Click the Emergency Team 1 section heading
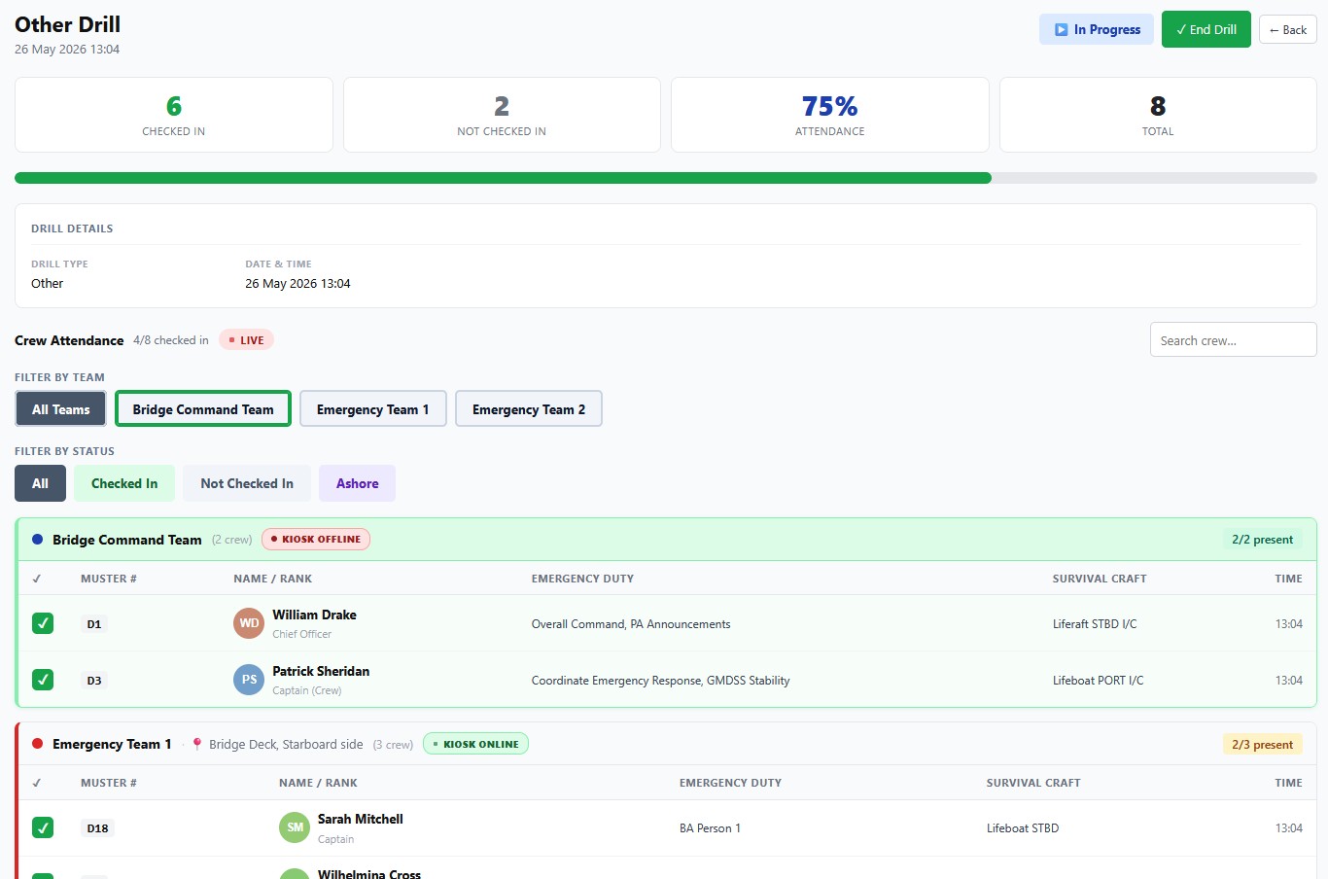 [x=112, y=744]
